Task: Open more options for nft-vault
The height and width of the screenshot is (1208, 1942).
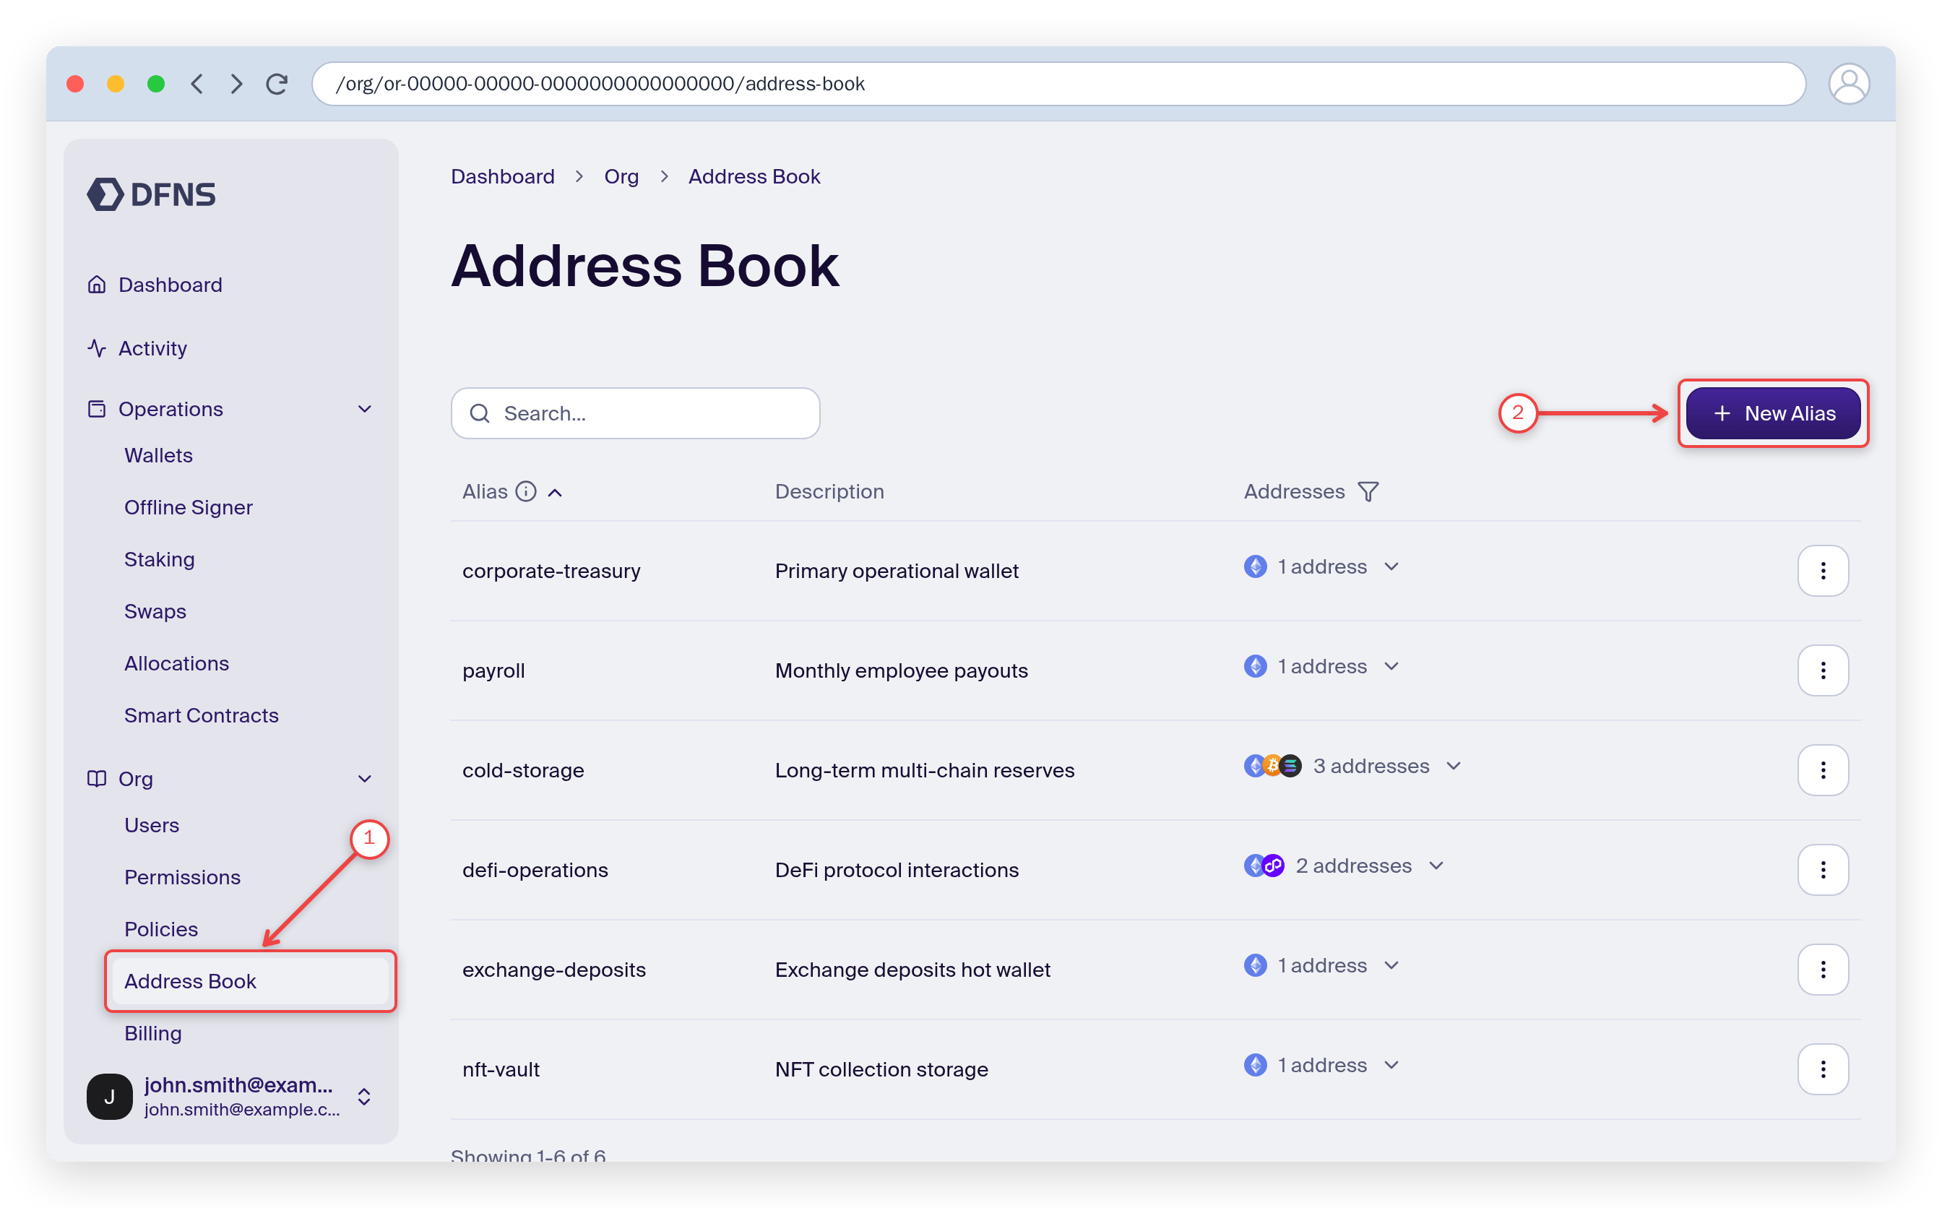Action: tap(1822, 1069)
